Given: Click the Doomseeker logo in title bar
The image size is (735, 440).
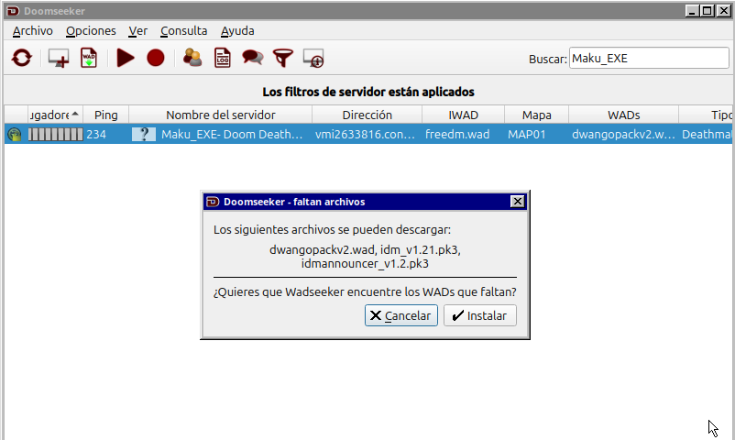Looking at the screenshot, I should point(13,10).
